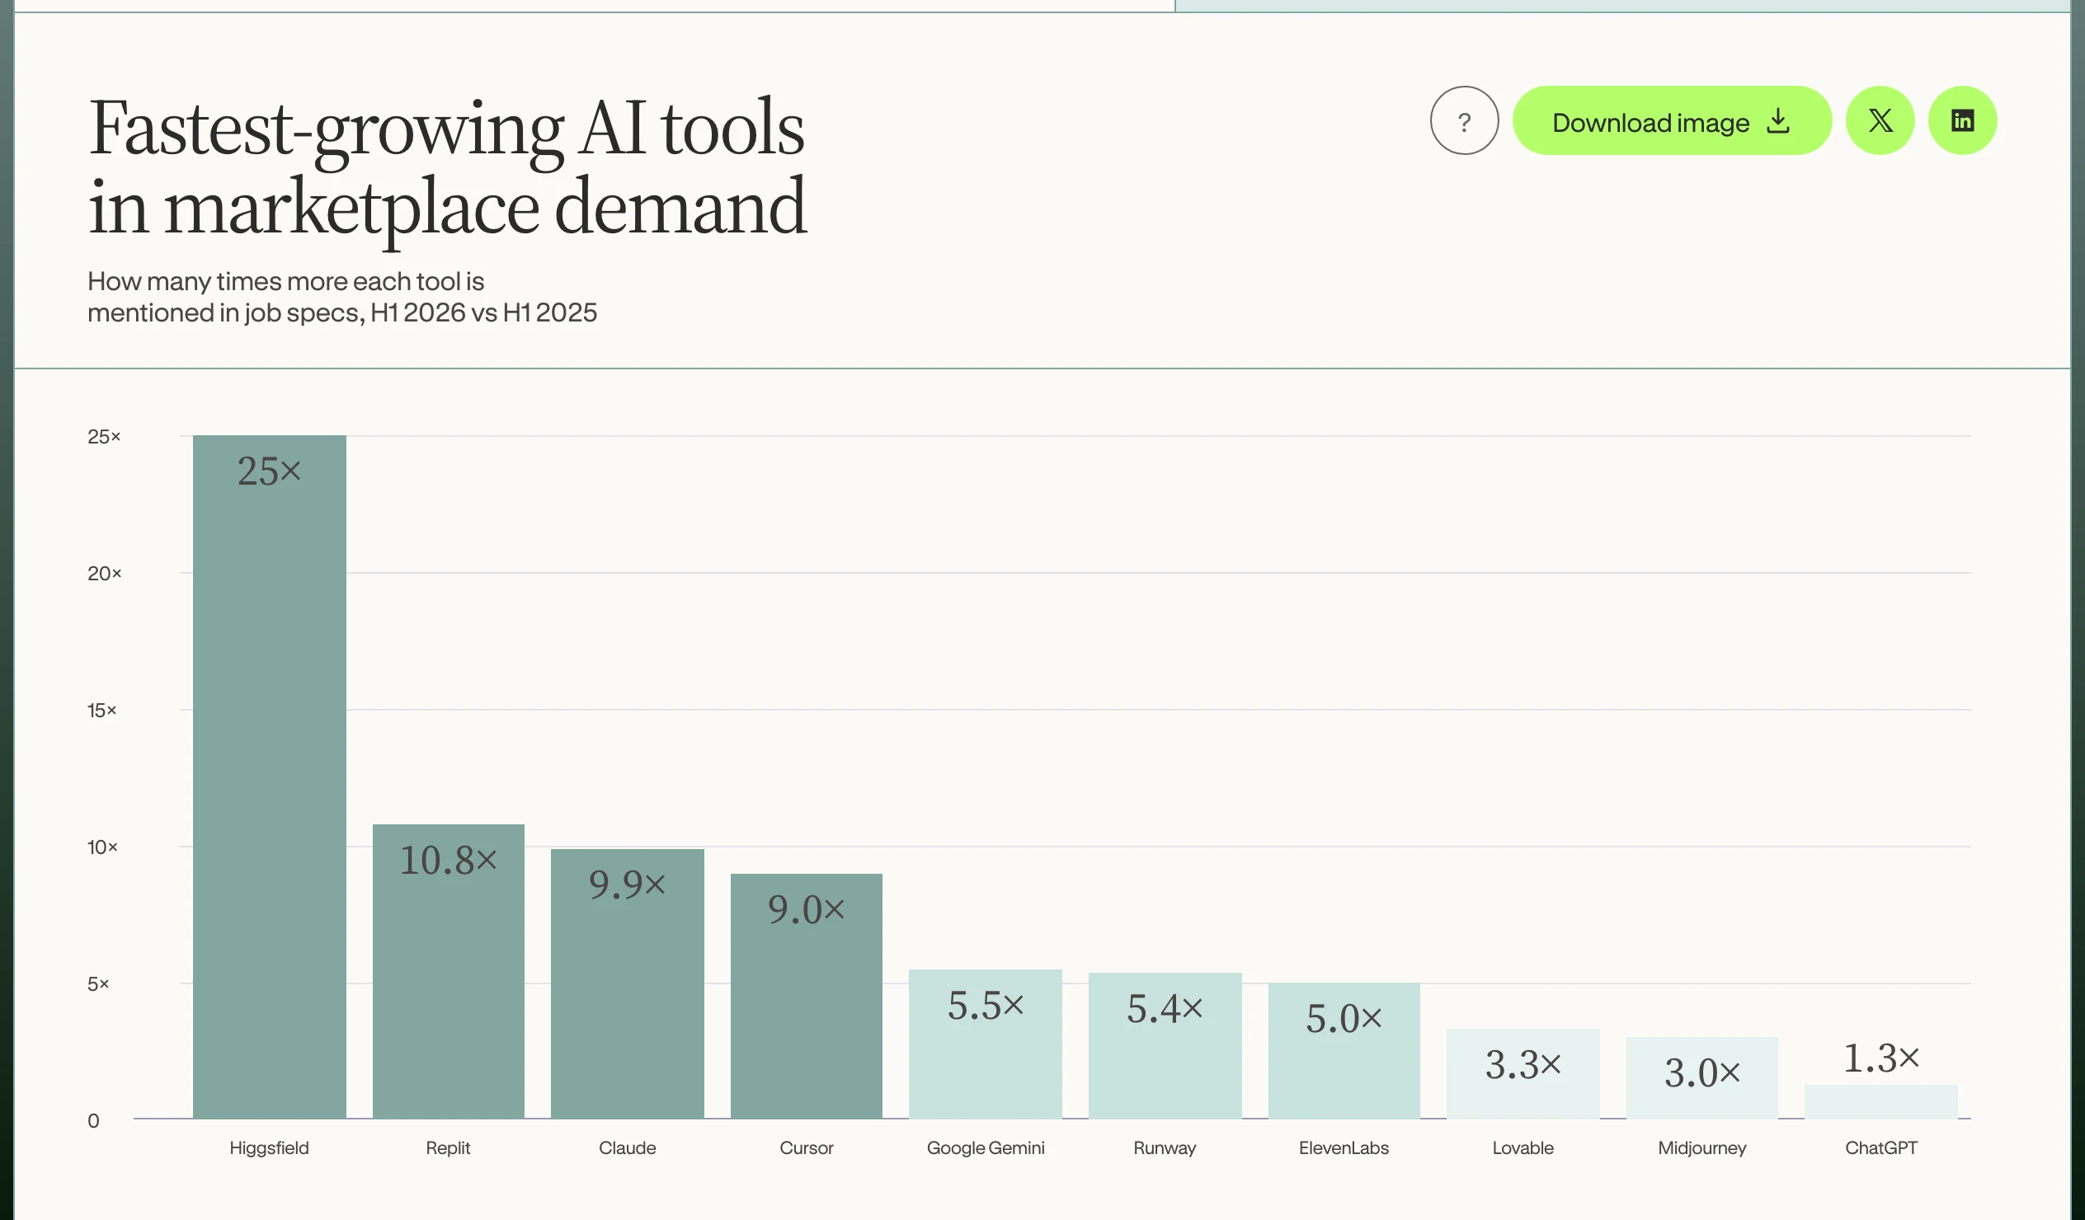Click the 10× y-axis tick label
This screenshot has height=1220, width=2085.
[102, 847]
